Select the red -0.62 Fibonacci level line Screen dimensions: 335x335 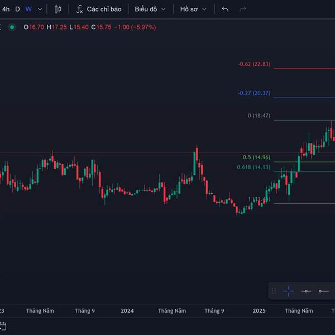pos(304,69)
